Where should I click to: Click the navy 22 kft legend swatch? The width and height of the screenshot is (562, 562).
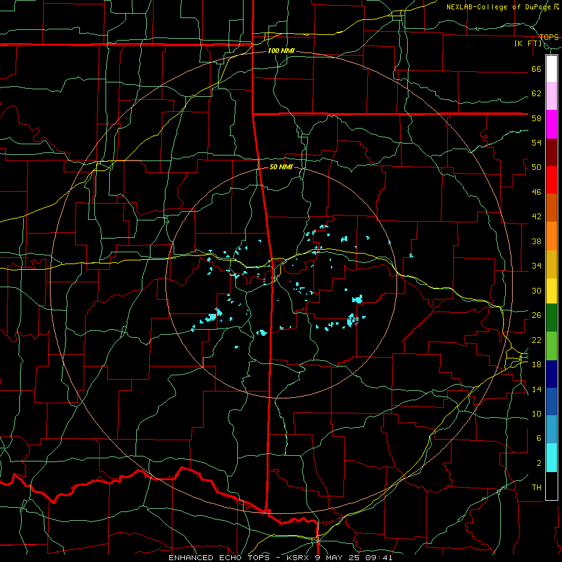pyautogui.click(x=551, y=374)
